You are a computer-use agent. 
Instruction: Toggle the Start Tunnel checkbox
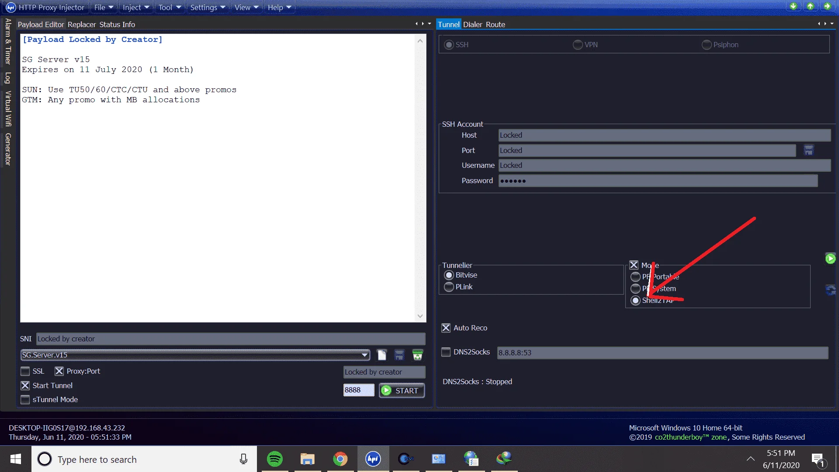[25, 385]
